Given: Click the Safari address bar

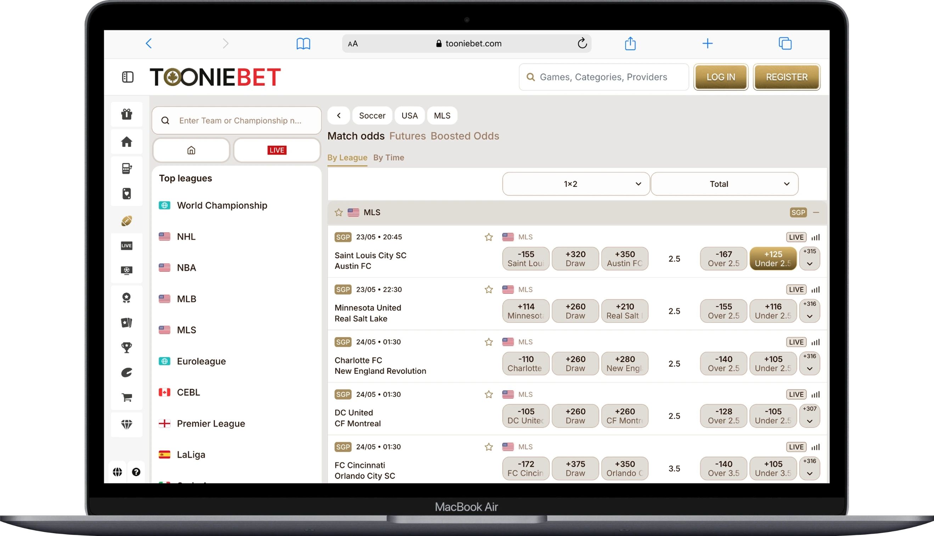Looking at the screenshot, I should (466, 44).
